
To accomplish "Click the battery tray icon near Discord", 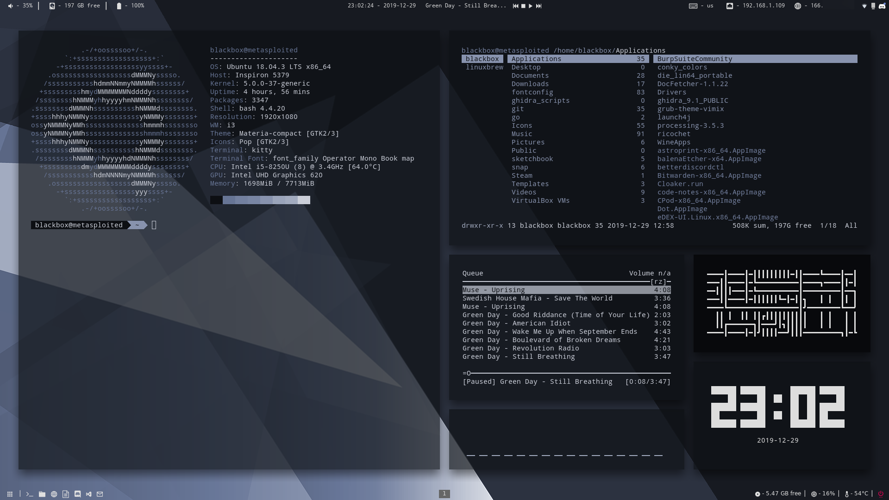I will coord(873,6).
